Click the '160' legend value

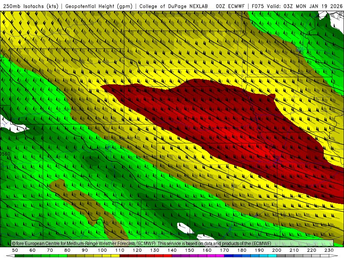tap(207, 250)
